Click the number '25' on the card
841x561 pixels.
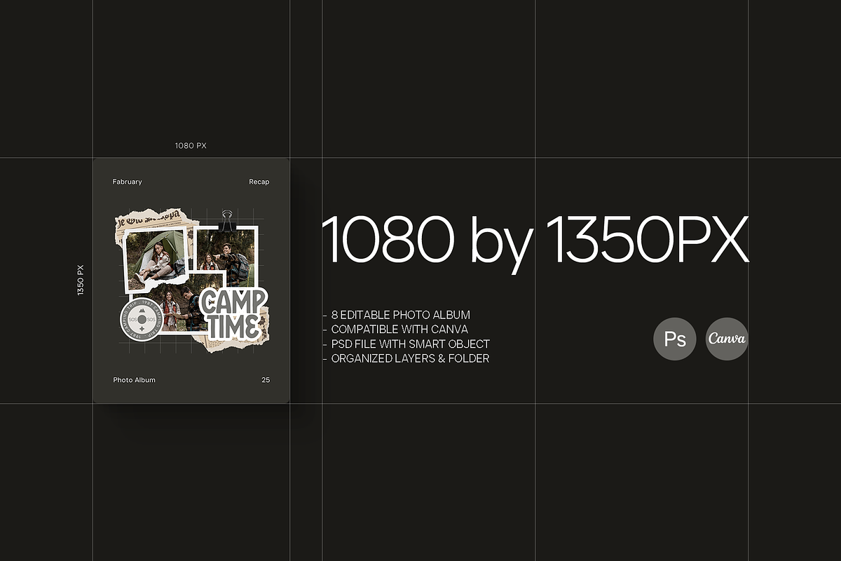point(266,380)
